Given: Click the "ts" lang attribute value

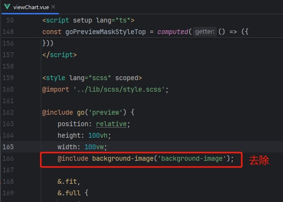Looking at the screenshot, I should tap(123, 20).
